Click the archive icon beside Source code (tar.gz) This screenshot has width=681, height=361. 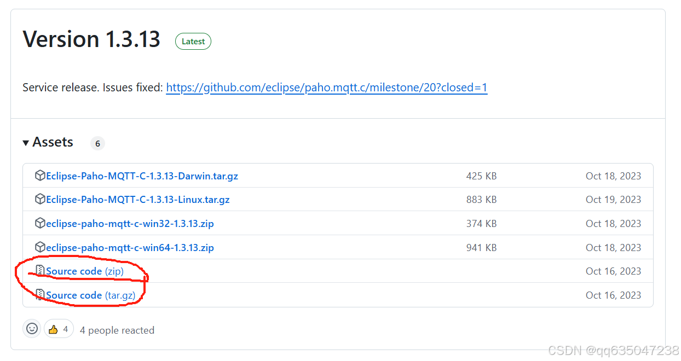[x=40, y=295]
